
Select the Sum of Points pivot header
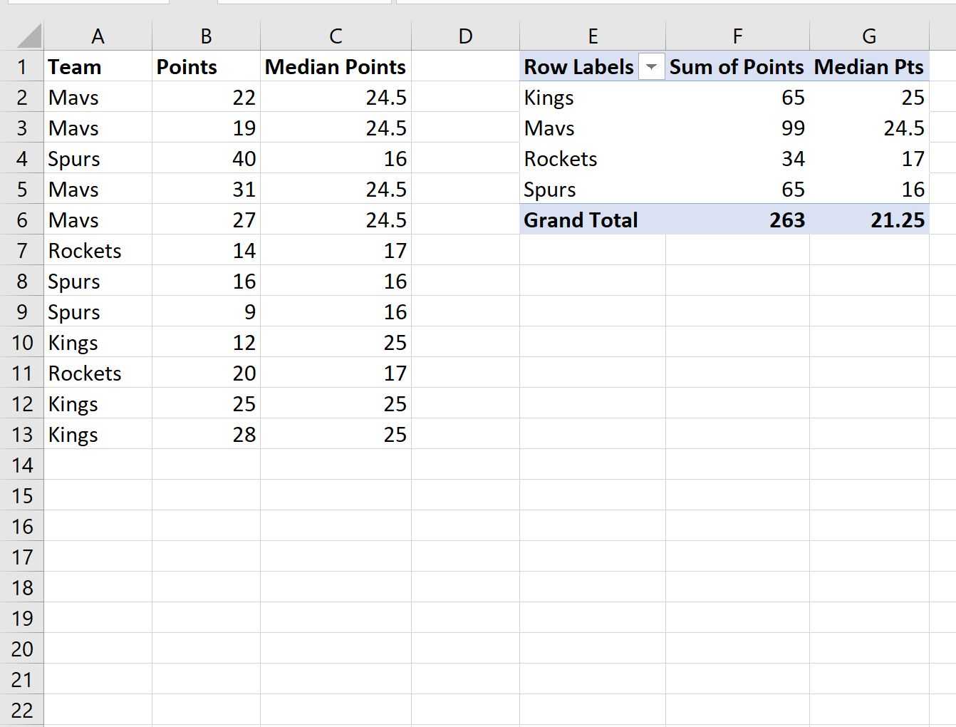[737, 67]
